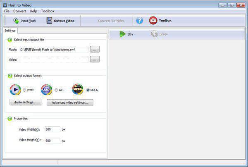The image size is (248, 167).
Task: Click step 2 green icon beside Select output format
Action: pos(10,76)
